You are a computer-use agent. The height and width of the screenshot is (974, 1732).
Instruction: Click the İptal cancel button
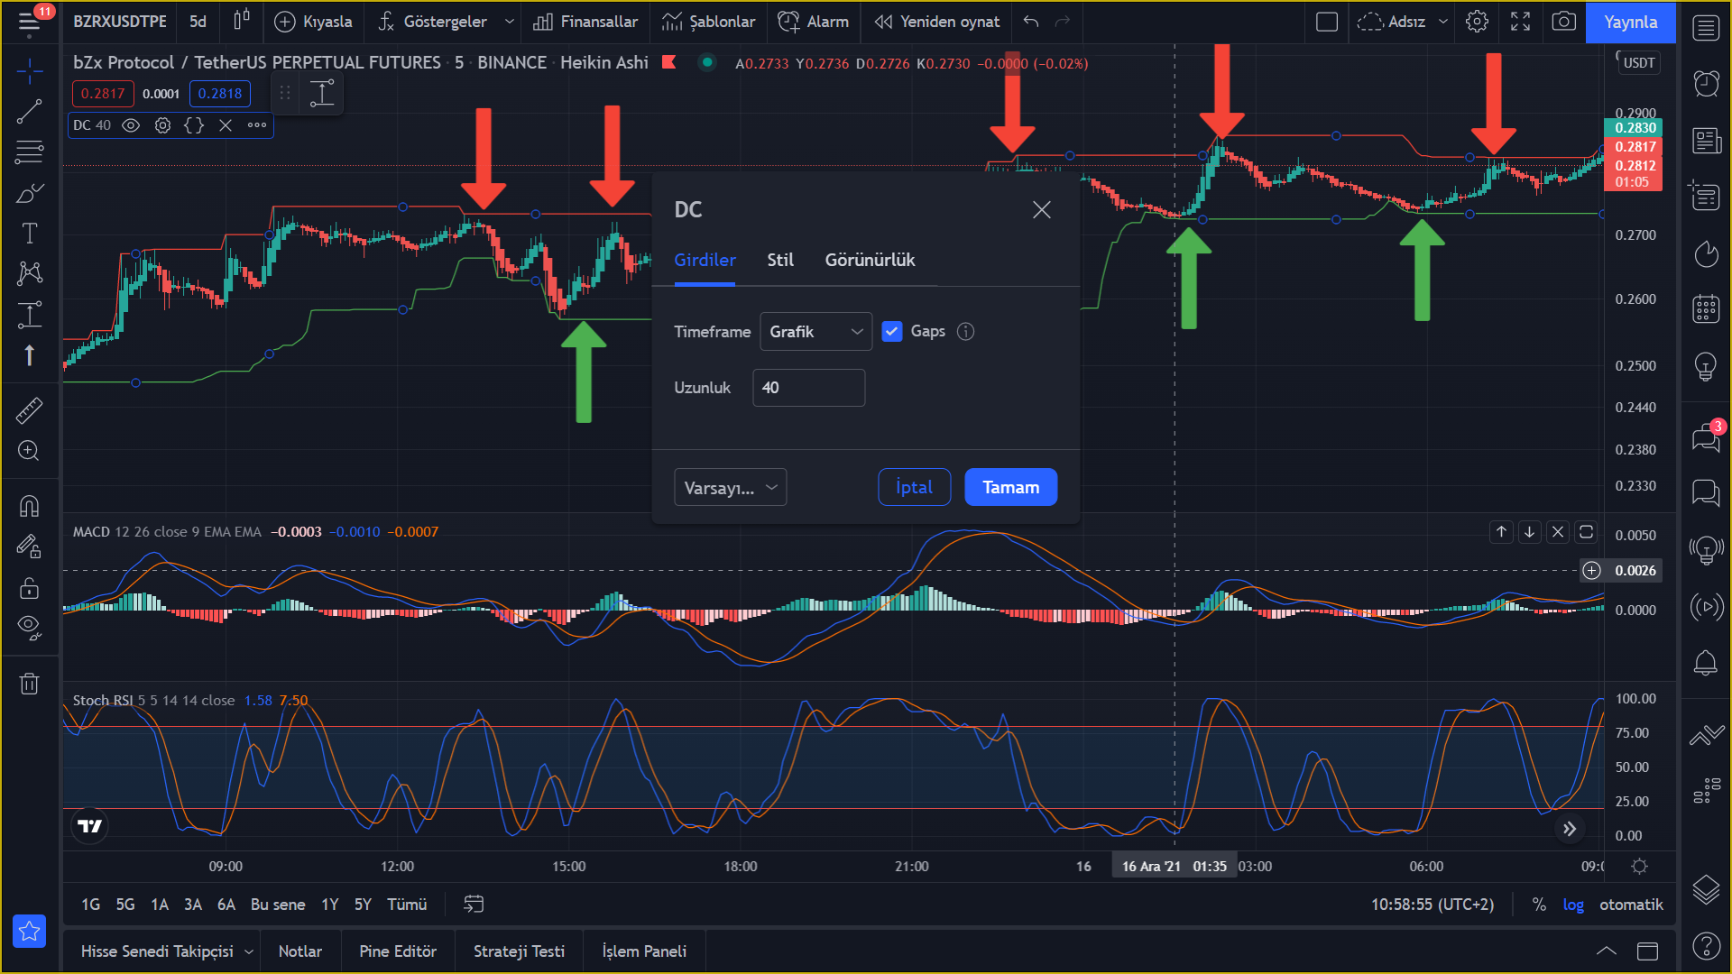pos(914,487)
